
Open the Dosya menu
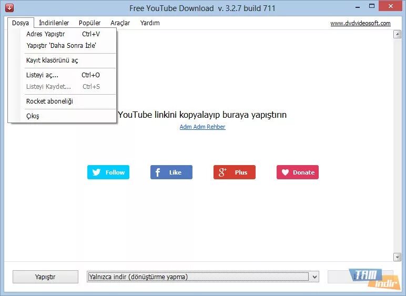[x=21, y=23]
